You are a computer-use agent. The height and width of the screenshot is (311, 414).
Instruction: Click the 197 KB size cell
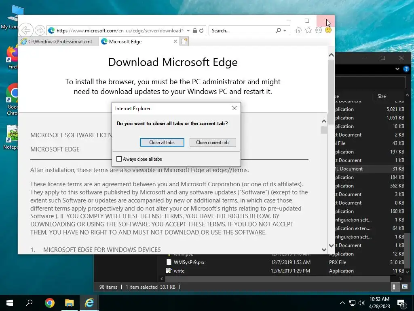(x=397, y=152)
